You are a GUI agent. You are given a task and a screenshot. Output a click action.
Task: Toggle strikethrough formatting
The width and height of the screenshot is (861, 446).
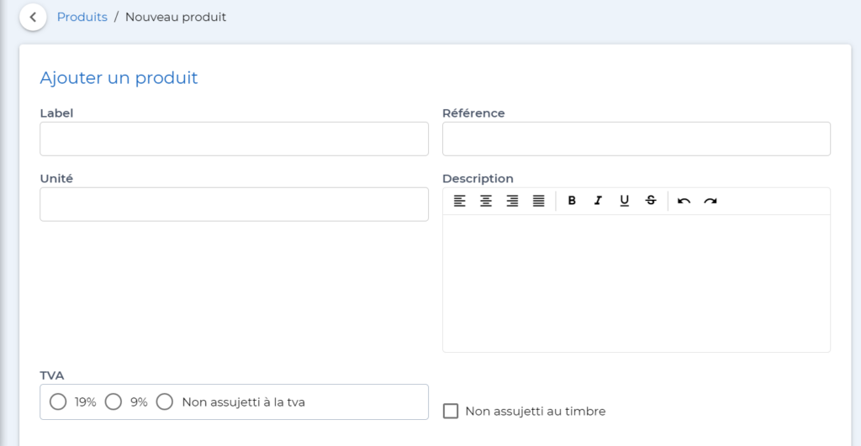(x=651, y=201)
